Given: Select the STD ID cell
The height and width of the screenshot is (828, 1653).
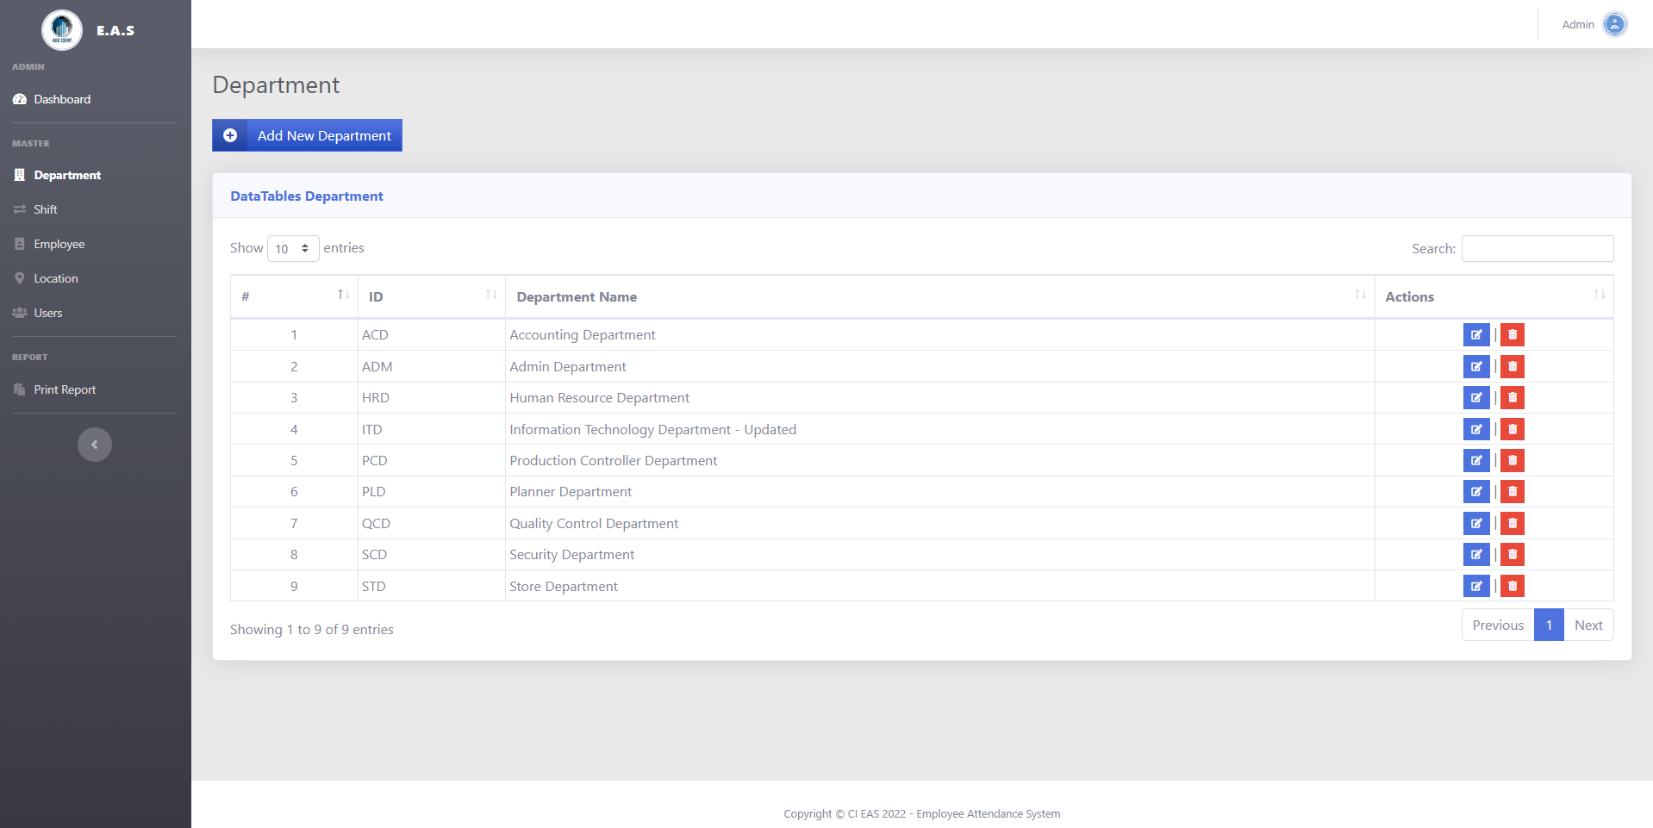Looking at the screenshot, I should (x=432, y=587).
